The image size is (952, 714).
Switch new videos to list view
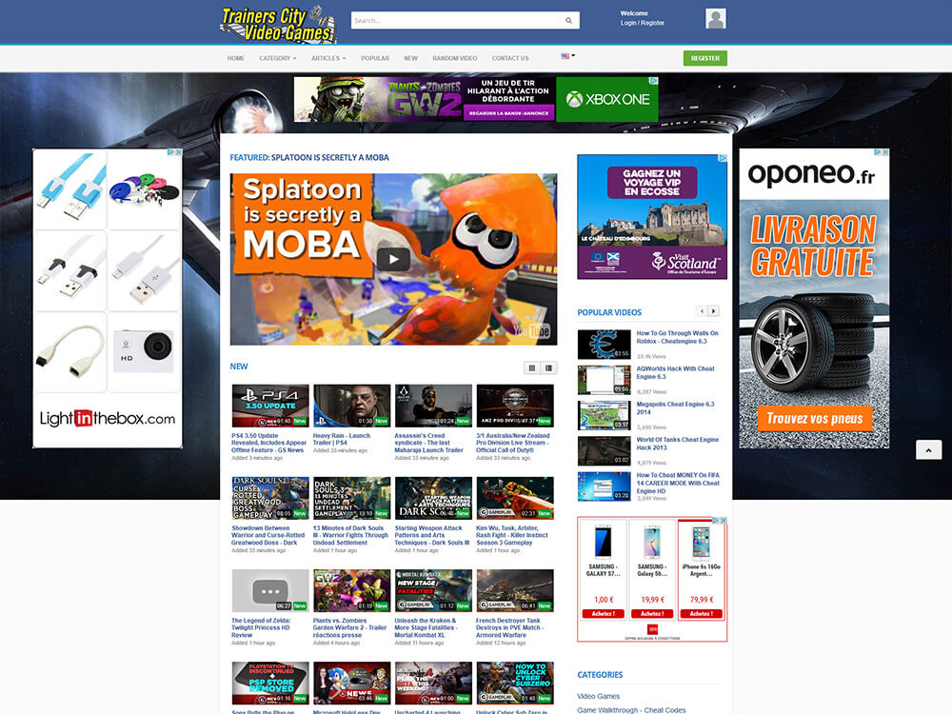pos(549,367)
